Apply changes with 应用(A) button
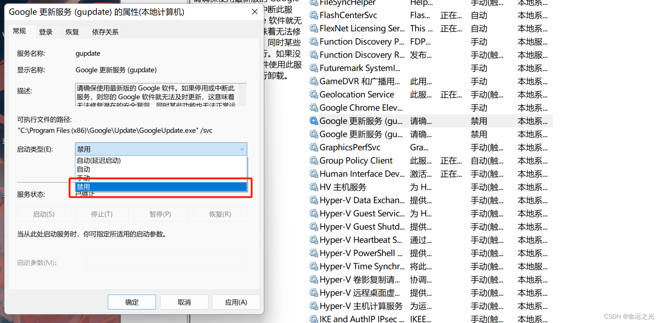The image size is (660, 323). 236,302
